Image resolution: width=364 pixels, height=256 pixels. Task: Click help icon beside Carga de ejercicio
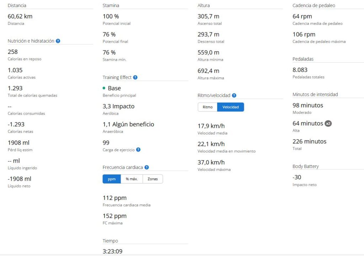click(138, 150)
